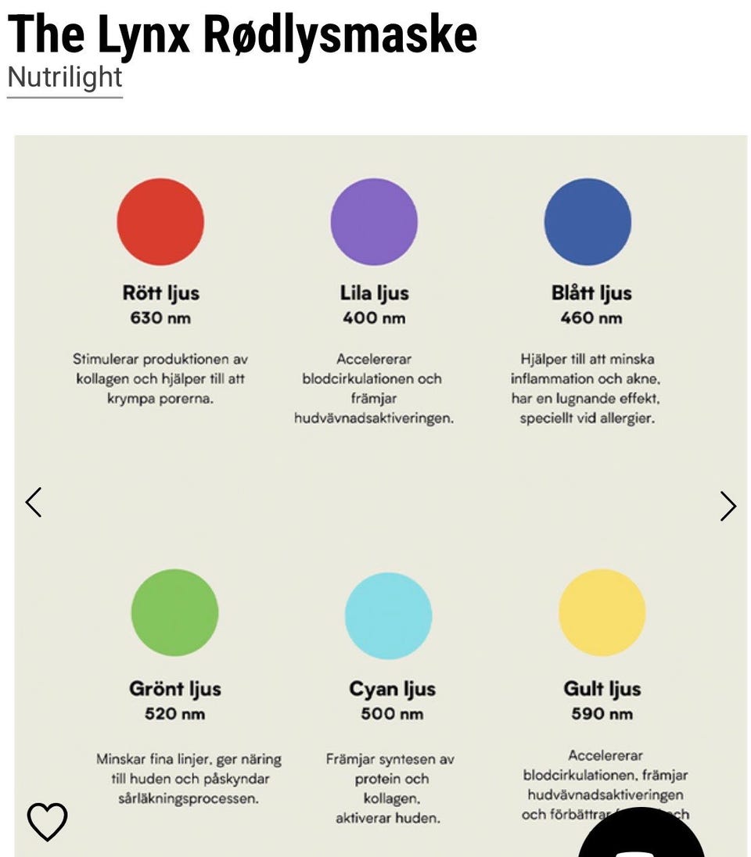Click the purple light color circle
Image resolution: width=751 pixels, height=857 pixels.
(x=374, y=221)
